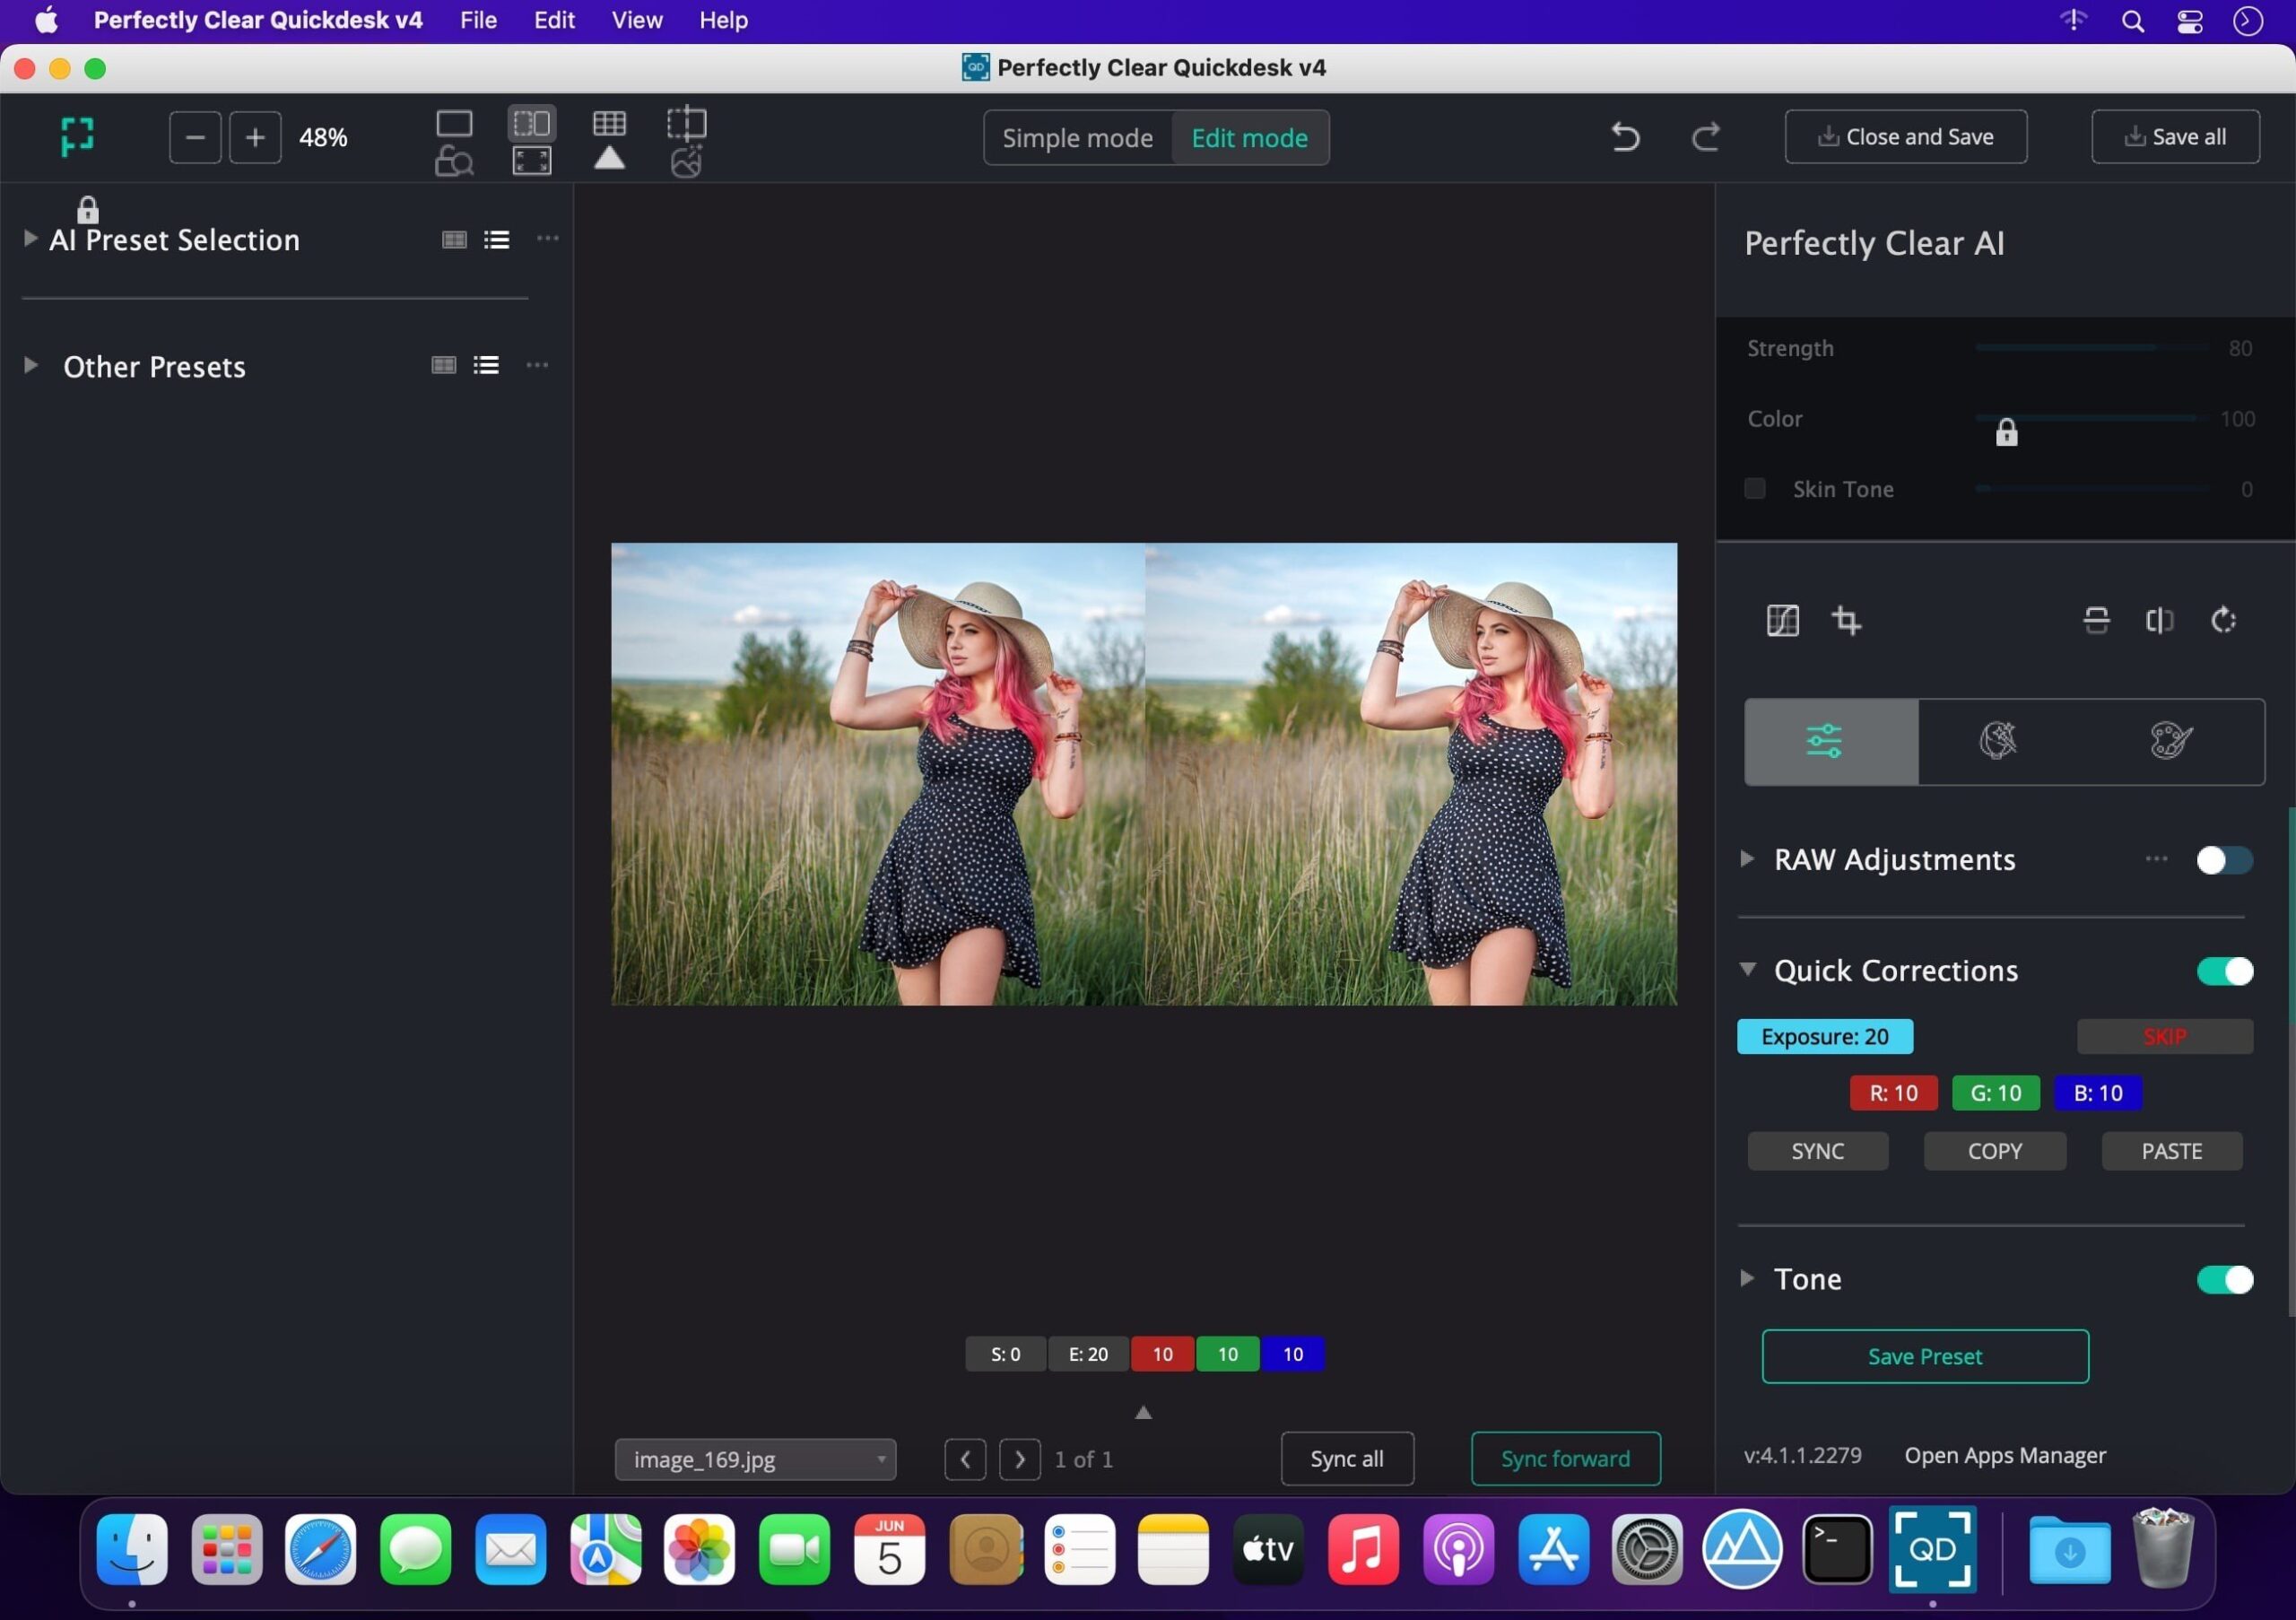Click the undo arrow icon
2296x1620 pixels.
tap(1625, 137)
